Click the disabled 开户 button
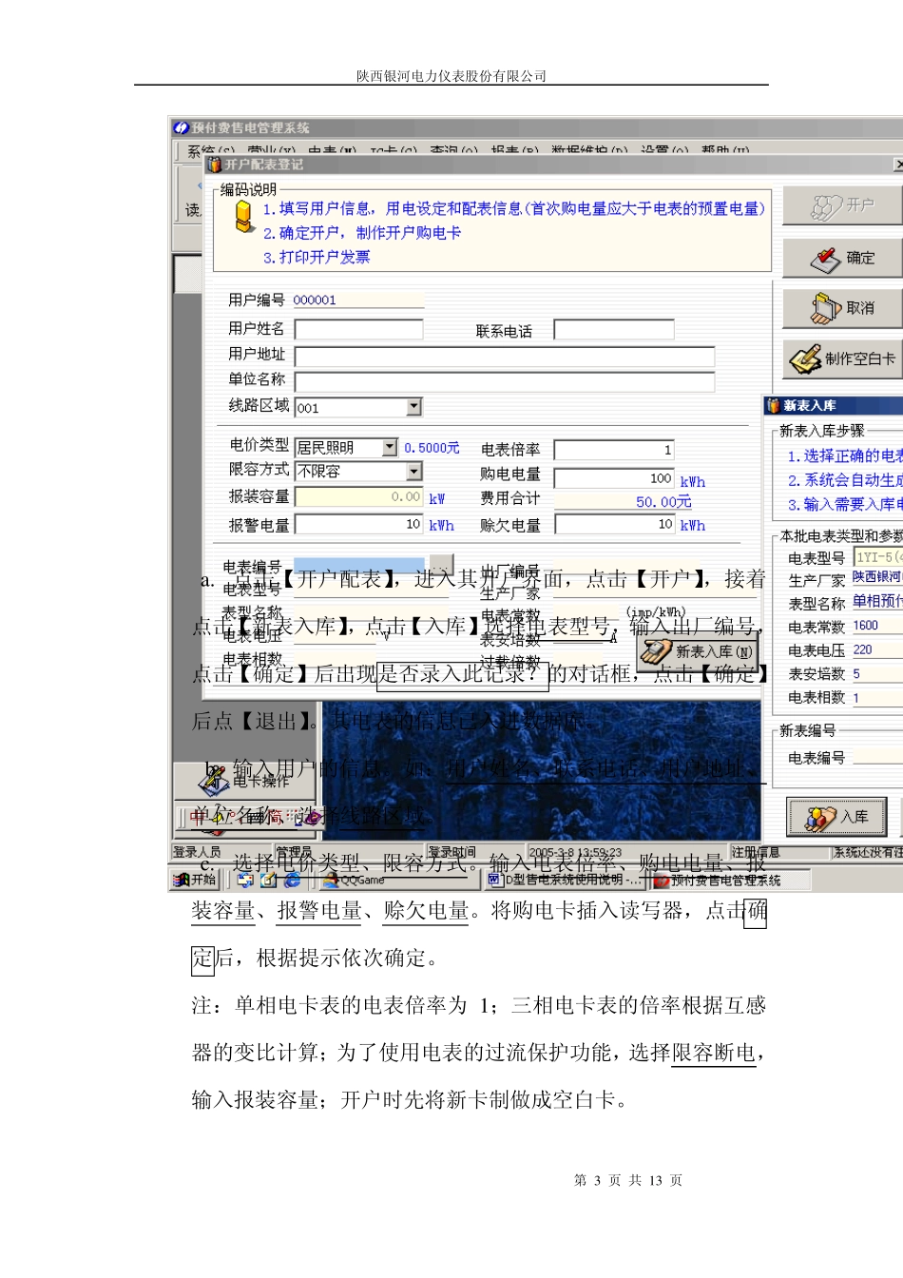 (842, 206)
